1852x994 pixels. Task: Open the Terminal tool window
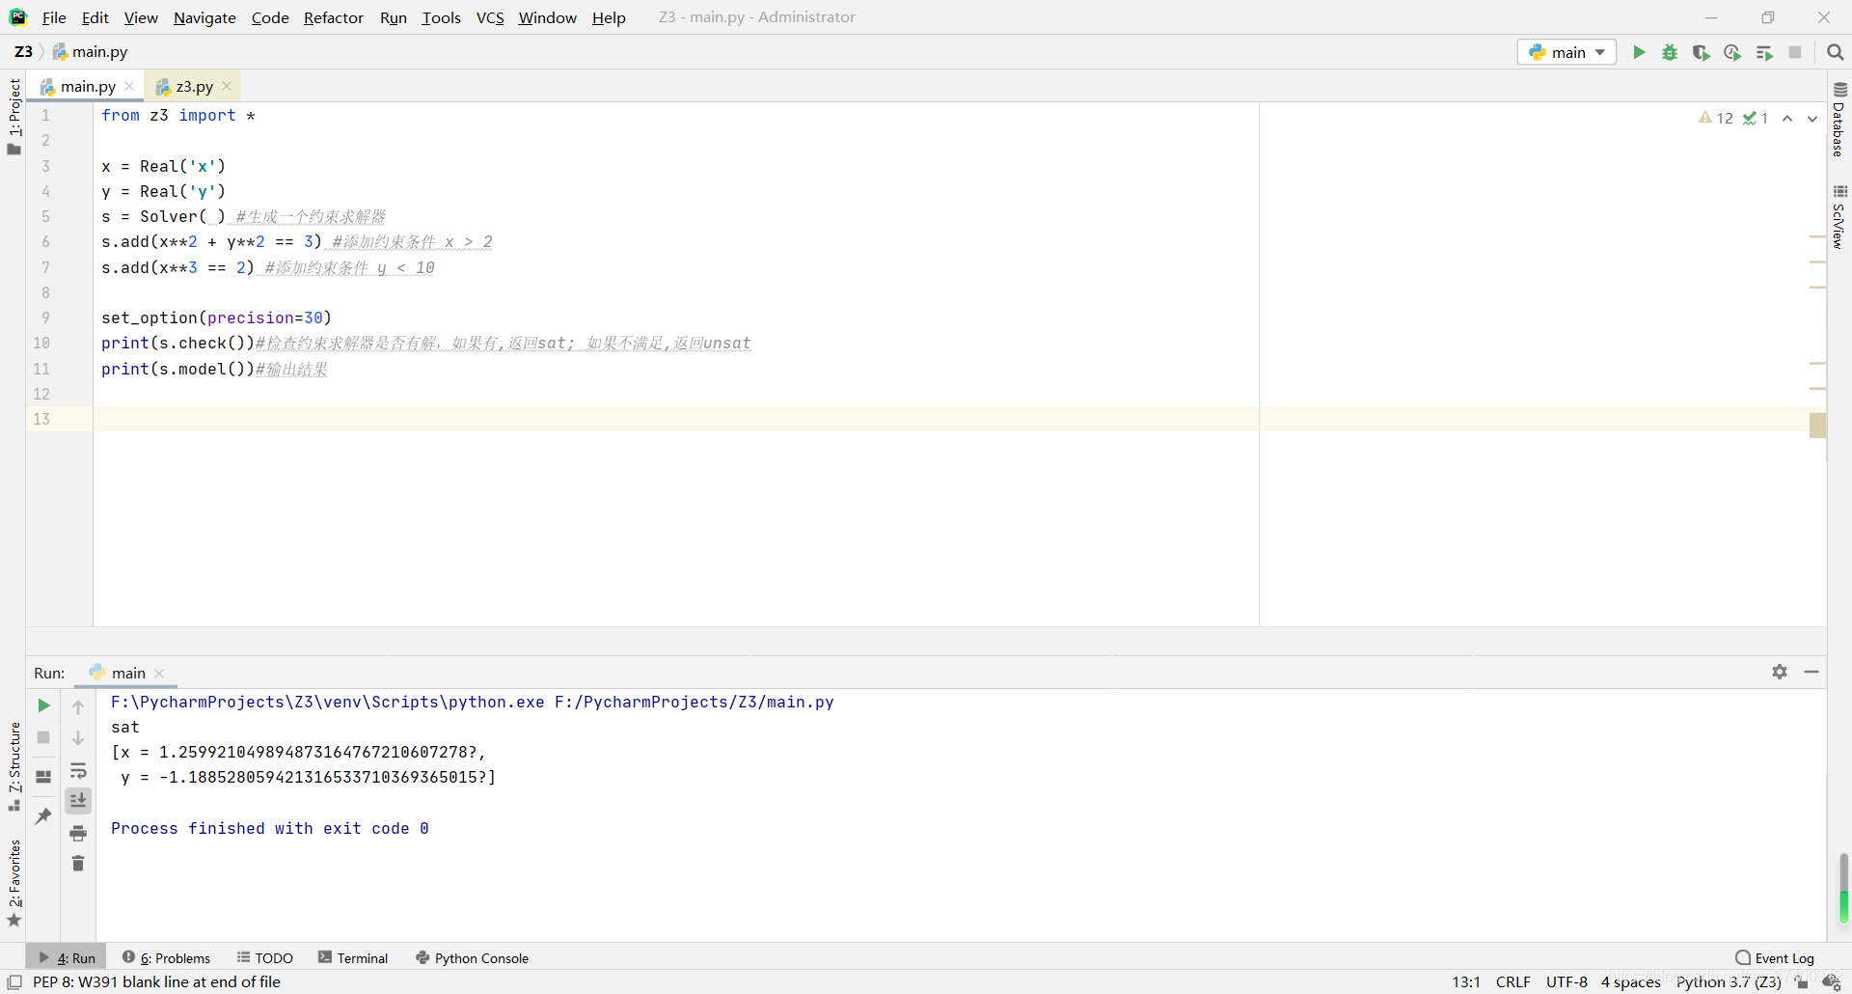coord(353,957)
